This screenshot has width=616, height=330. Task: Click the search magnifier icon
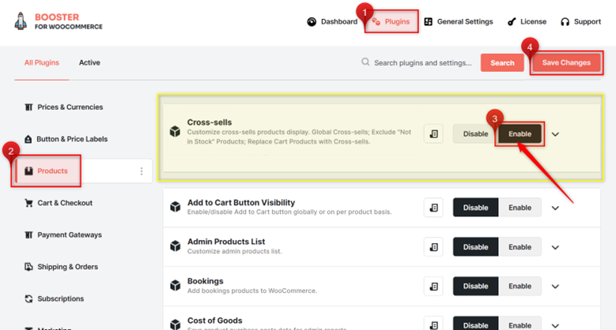coord(365,62)
